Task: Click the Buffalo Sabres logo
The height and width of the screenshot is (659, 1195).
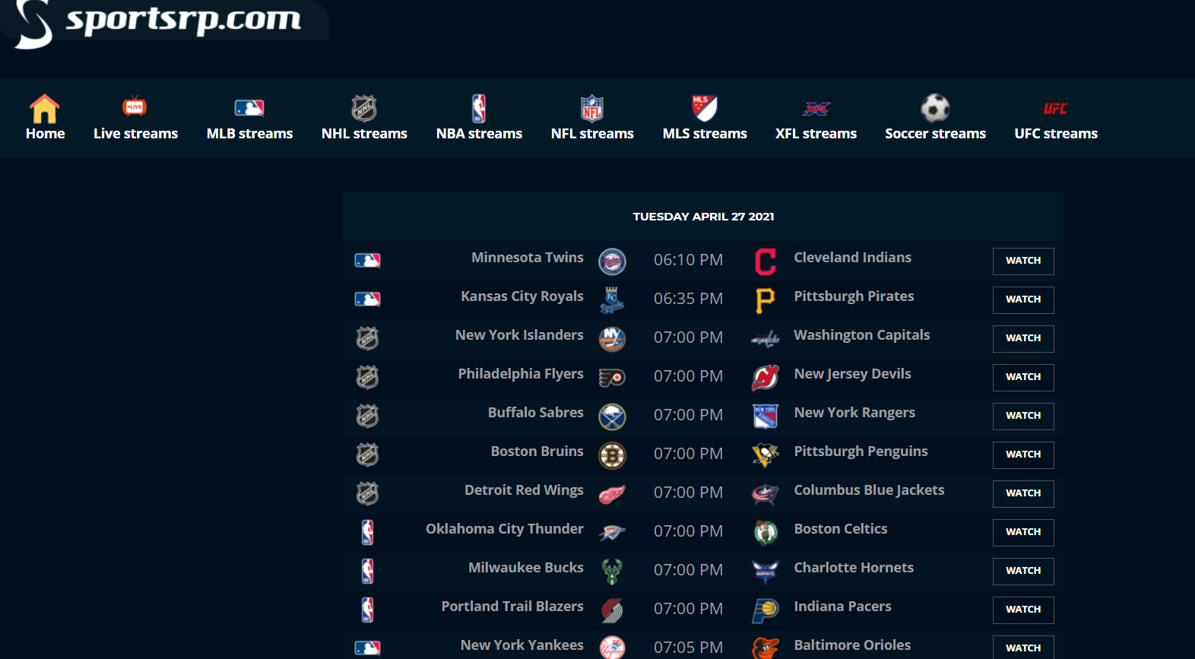Action: [612, 417]
